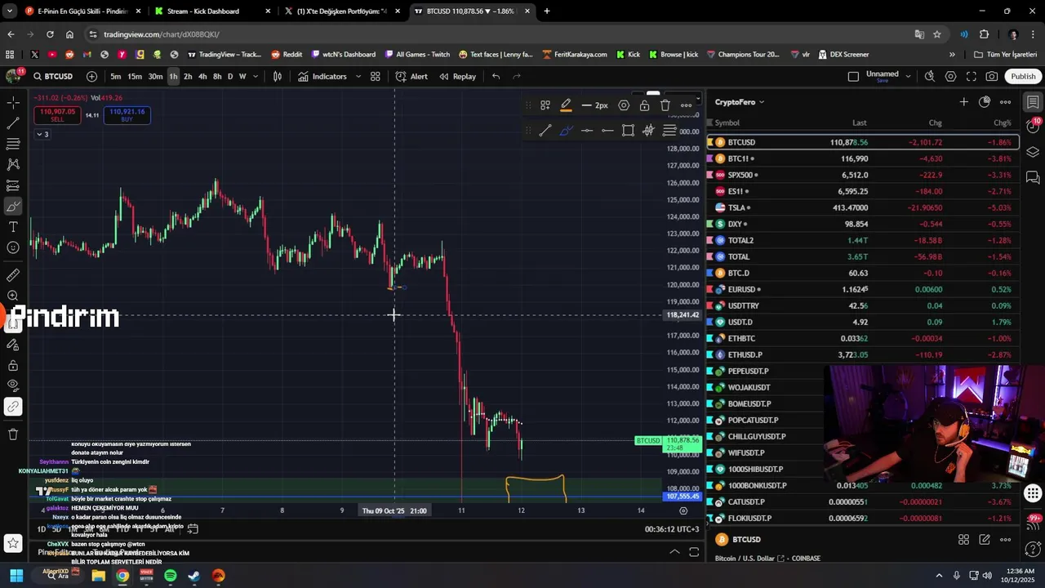Open chart settings hexagon icon

(950, 76)
